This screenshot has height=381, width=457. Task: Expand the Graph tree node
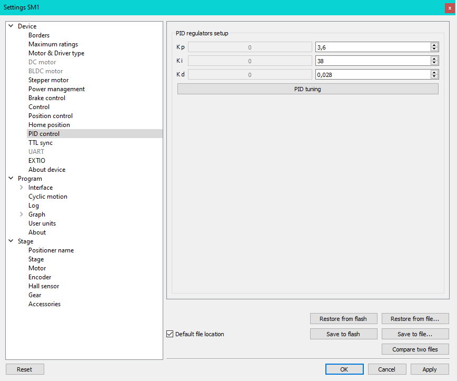click(21, 214)
